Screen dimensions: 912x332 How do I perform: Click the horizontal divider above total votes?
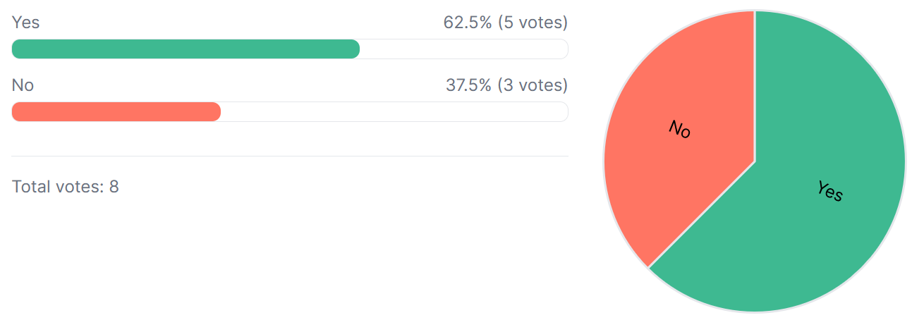pyautogui.click(x=290, y=156)
